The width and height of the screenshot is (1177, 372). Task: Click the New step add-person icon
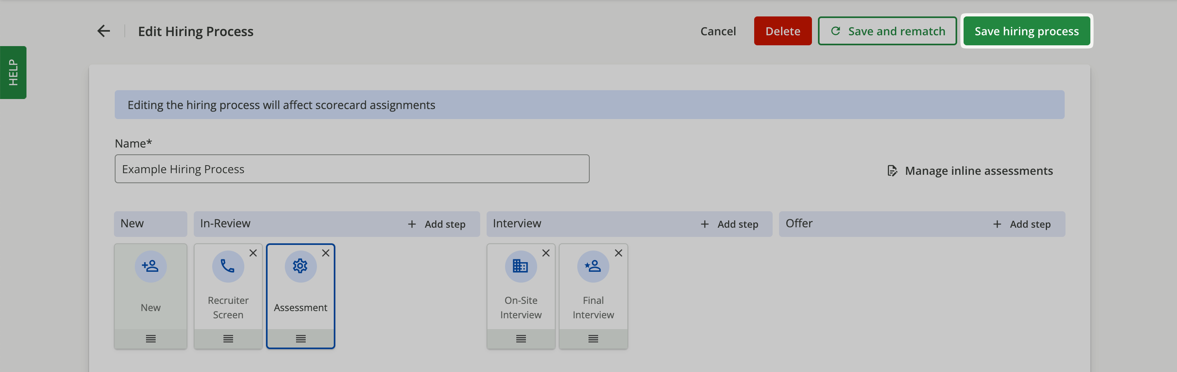pos(150,266)
